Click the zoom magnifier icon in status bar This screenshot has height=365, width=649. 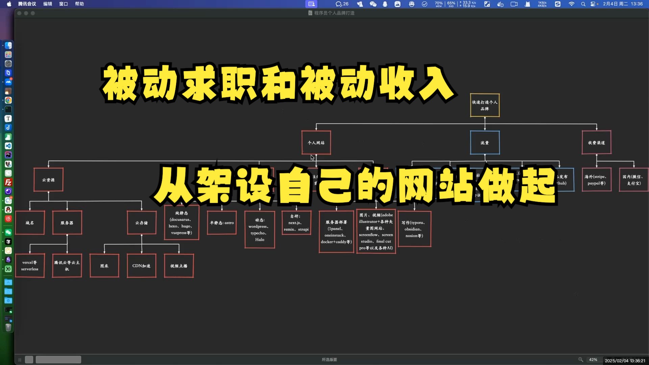click(581, 360)
